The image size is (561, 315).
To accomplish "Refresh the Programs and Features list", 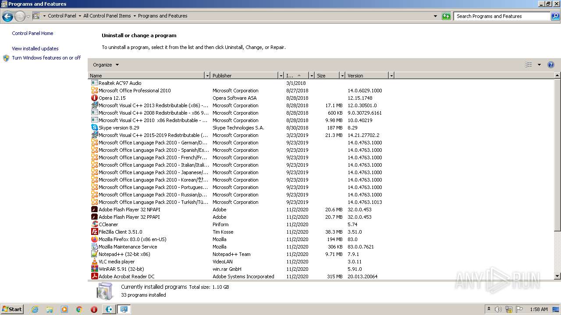I will coord(446,16).
